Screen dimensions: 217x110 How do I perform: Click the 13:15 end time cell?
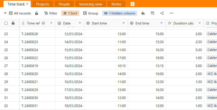pyautogui.click(x=147, y=66)
